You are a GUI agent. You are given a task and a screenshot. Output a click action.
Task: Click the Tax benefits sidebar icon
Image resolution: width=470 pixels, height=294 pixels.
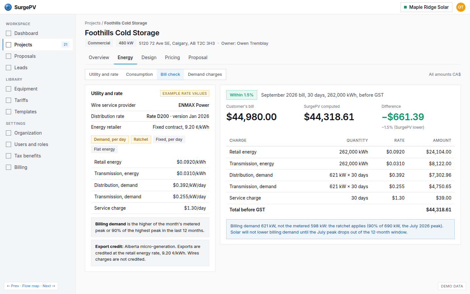(8, 156)
